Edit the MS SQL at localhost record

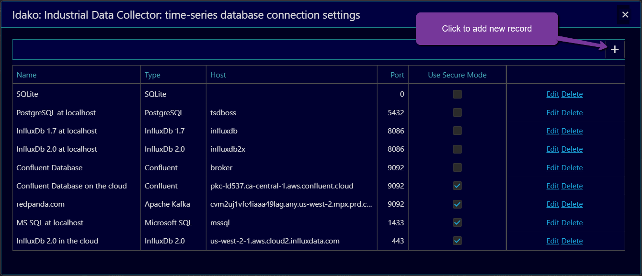(552, 223)
